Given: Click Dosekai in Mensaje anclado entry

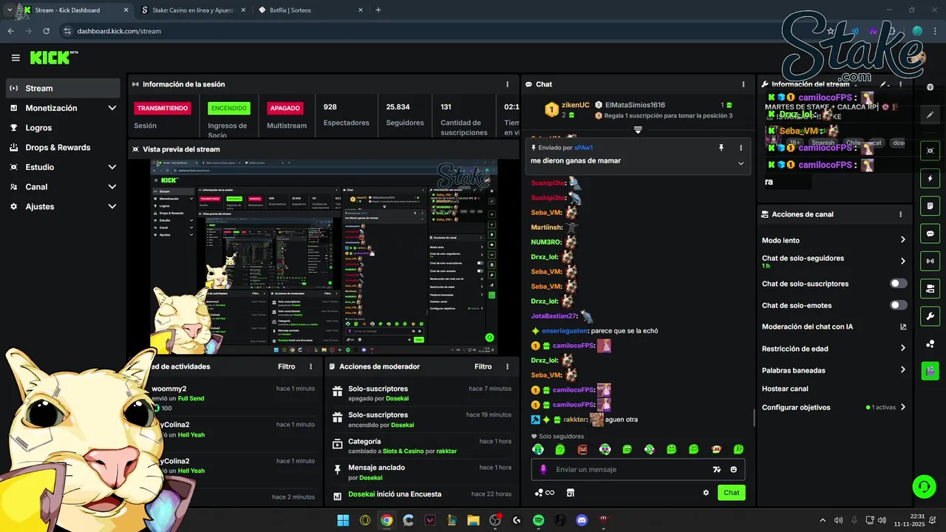Looking at the screenshot, I should coord(370,477).
